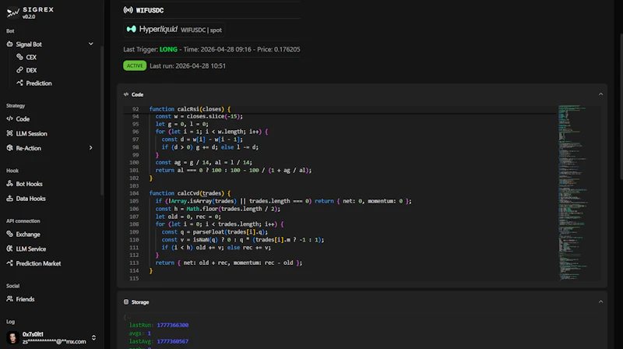Click the Data Hooks icon
Viewport: 623px width, 349px height.
pyautogui.click(x=9, y=198)
